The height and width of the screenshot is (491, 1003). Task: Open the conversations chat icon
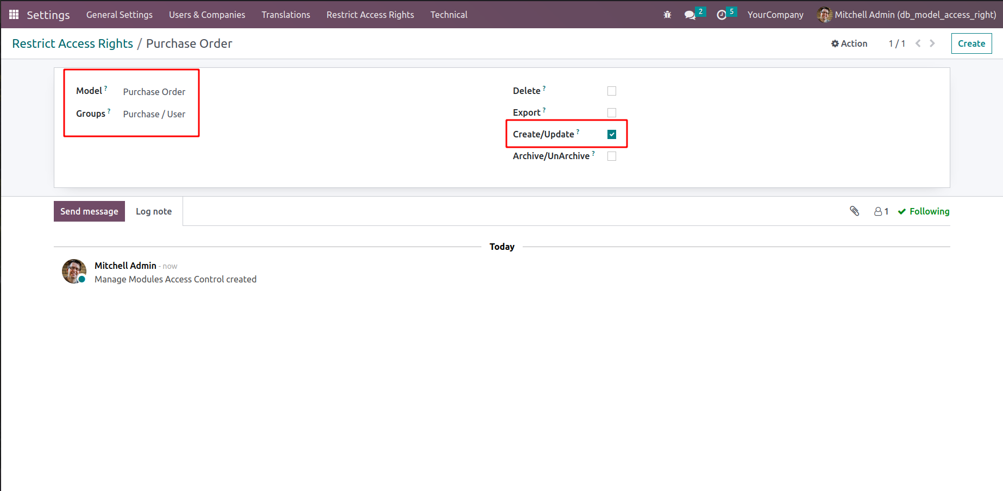690,15
